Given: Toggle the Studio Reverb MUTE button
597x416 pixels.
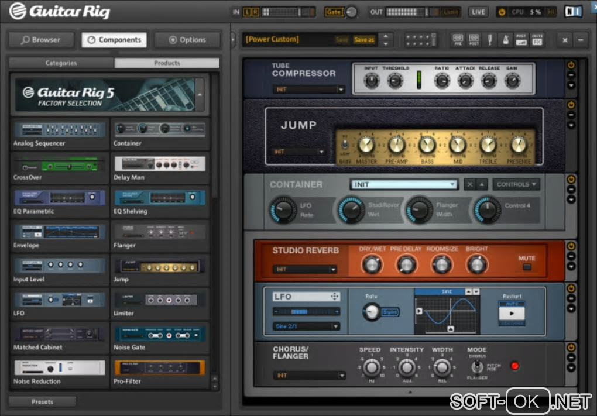Looking at the screenshot, I should (x=527, y=267).
